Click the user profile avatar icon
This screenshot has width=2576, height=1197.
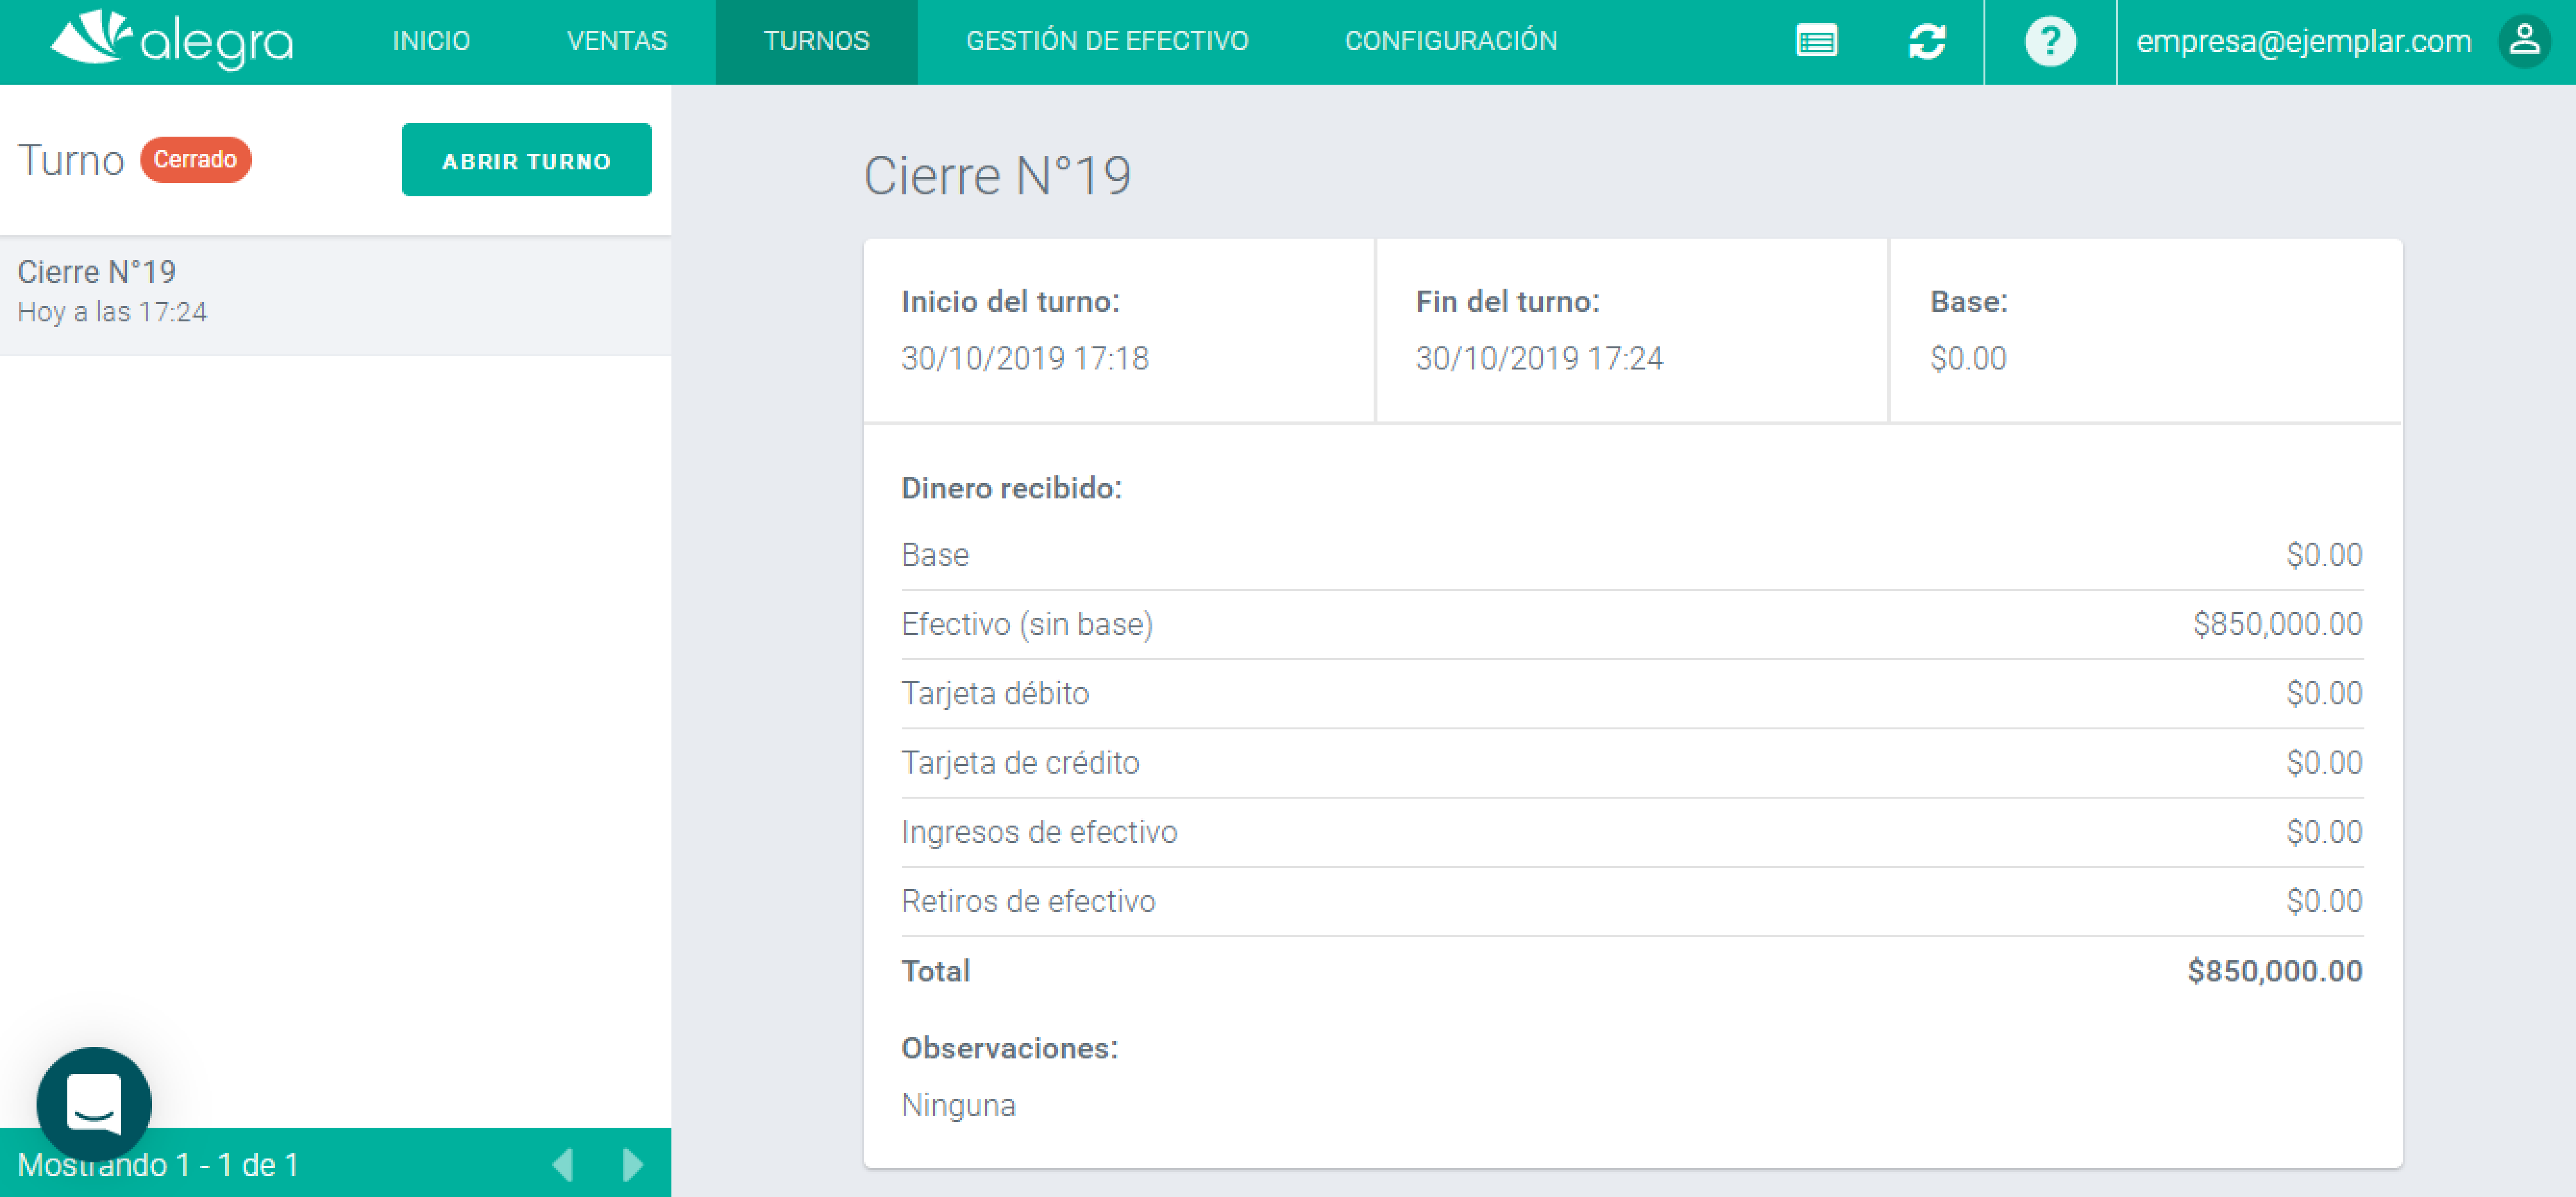(x=2525, y=42)
